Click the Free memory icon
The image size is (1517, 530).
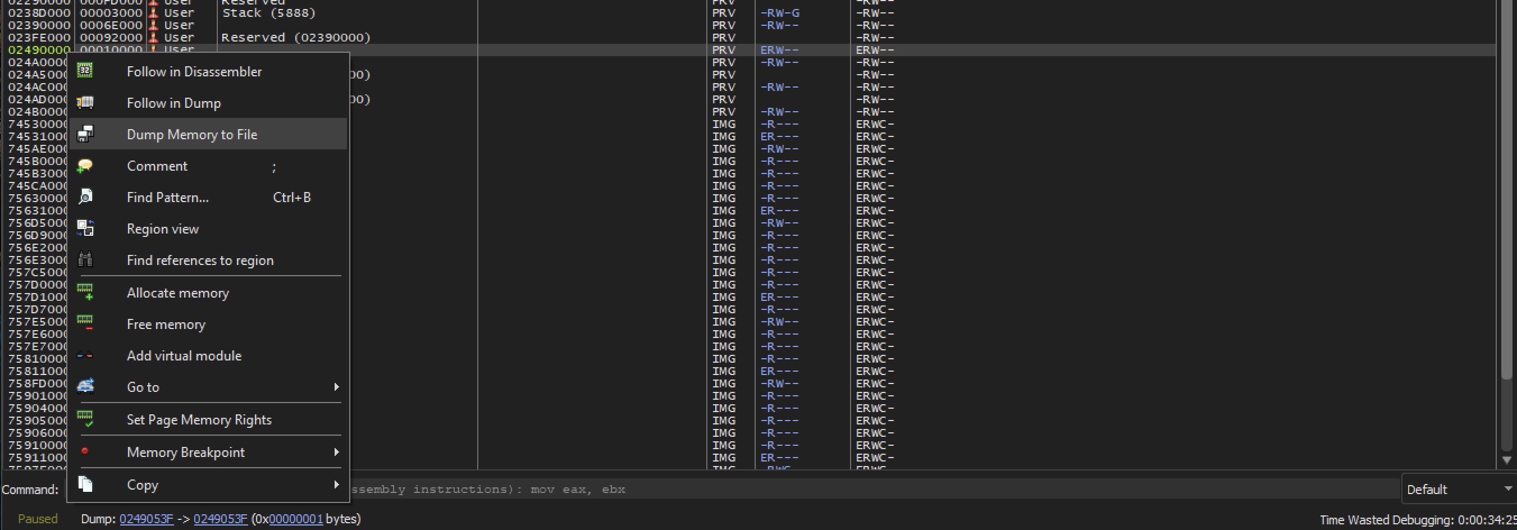click(x=85, y=323)
